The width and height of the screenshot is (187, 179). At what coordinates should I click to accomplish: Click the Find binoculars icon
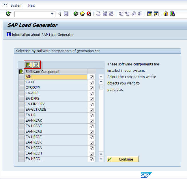[105, 14]
